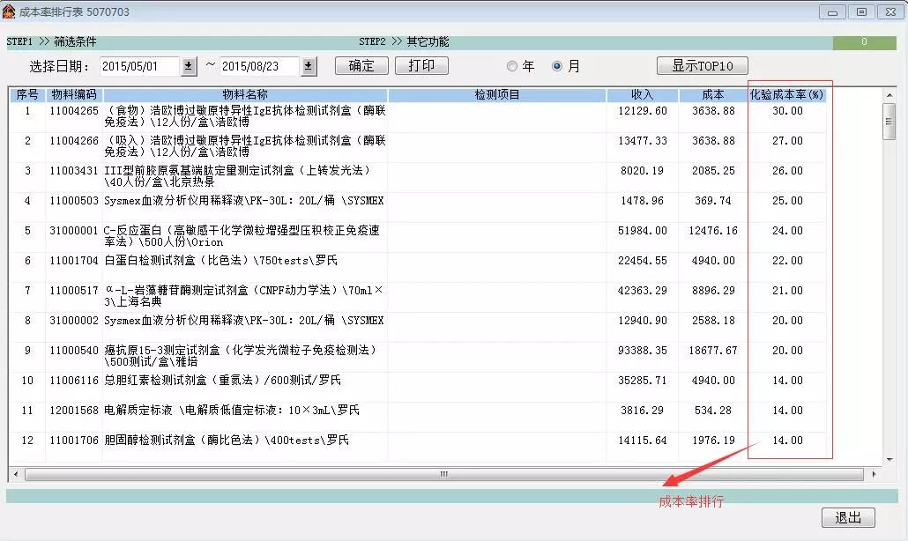Click the 物料名称 column header
Viewport: 908px width, 541px height.
(x=245, y=94)
